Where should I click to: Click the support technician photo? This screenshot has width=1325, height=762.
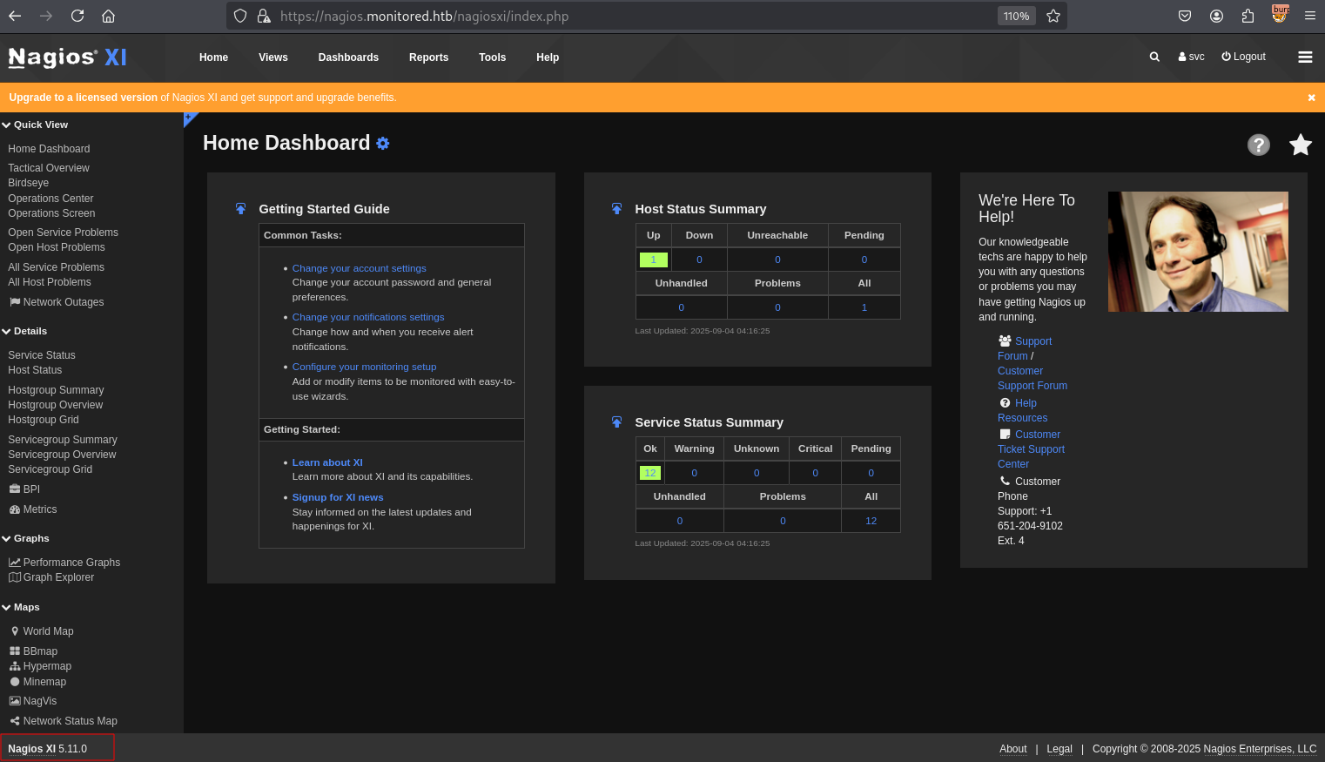1198,252
